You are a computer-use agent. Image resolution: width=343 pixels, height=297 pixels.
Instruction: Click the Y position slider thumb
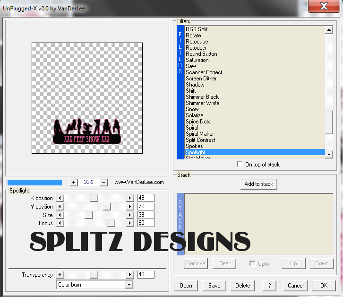(107, 207)
